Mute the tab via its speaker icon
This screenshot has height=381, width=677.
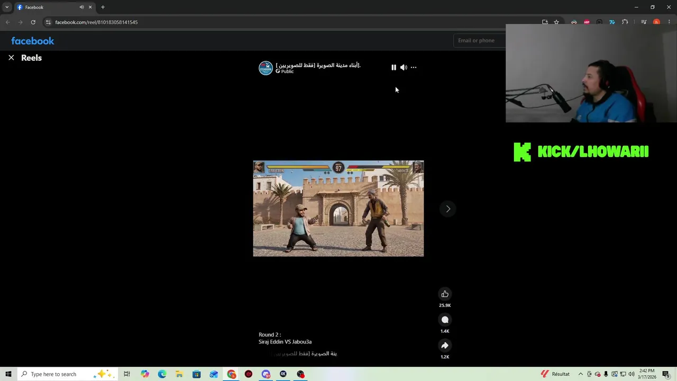click(81, 7)
